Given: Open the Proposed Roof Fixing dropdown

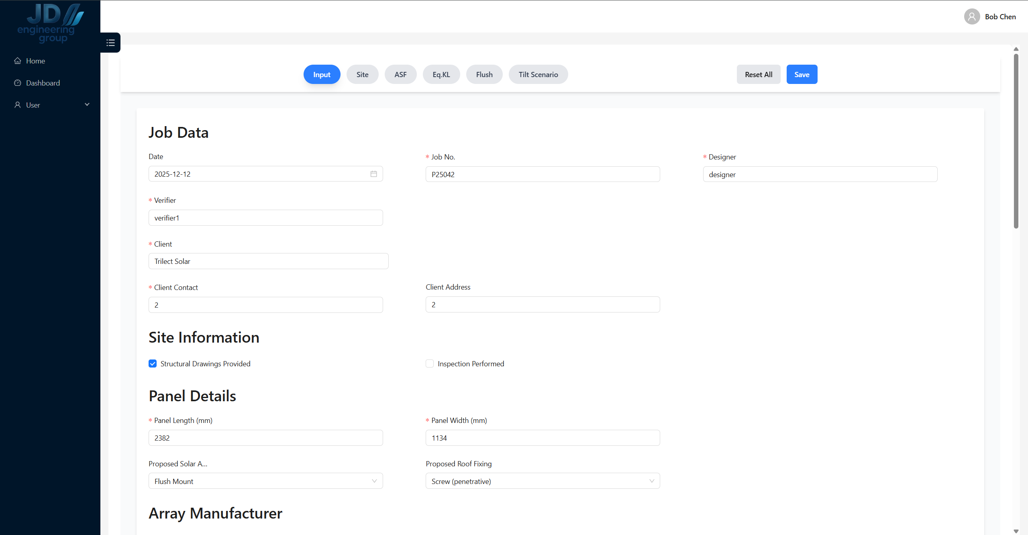Looking at the screenshot, I should [543, 481].
